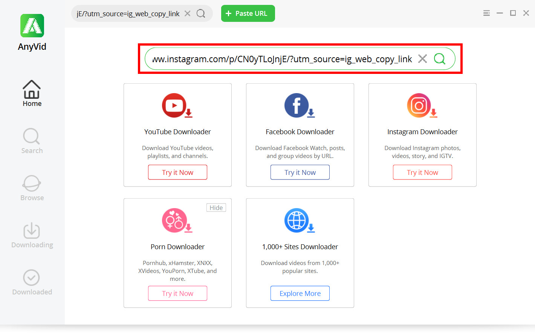Viewport: 535px width, 334px height.
Task: Click the green search icon in main field
Action: 439,59
